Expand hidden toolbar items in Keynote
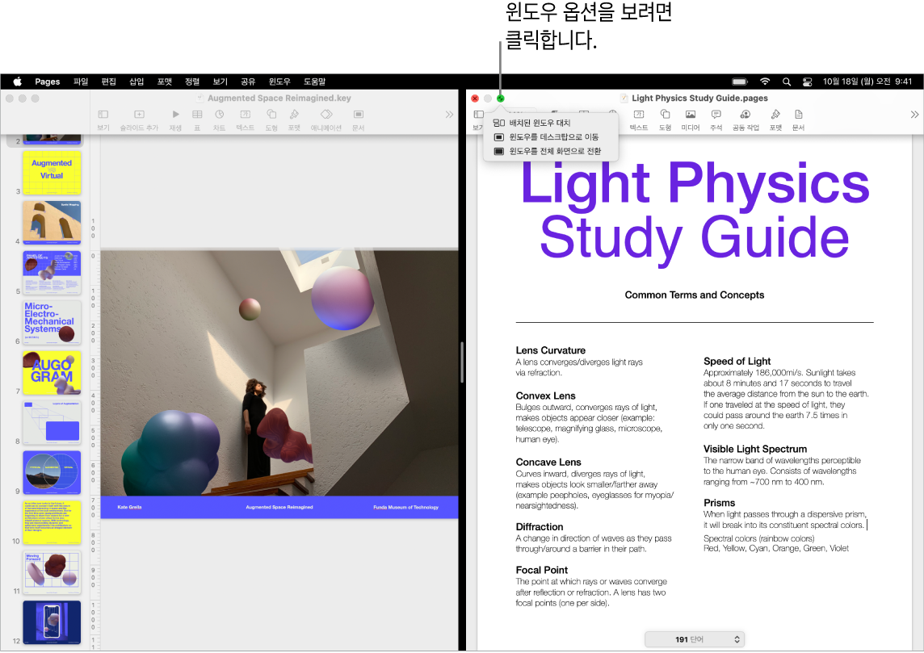Screen dimensions: 924x653 pyautogui.click(x=449, y=114)
